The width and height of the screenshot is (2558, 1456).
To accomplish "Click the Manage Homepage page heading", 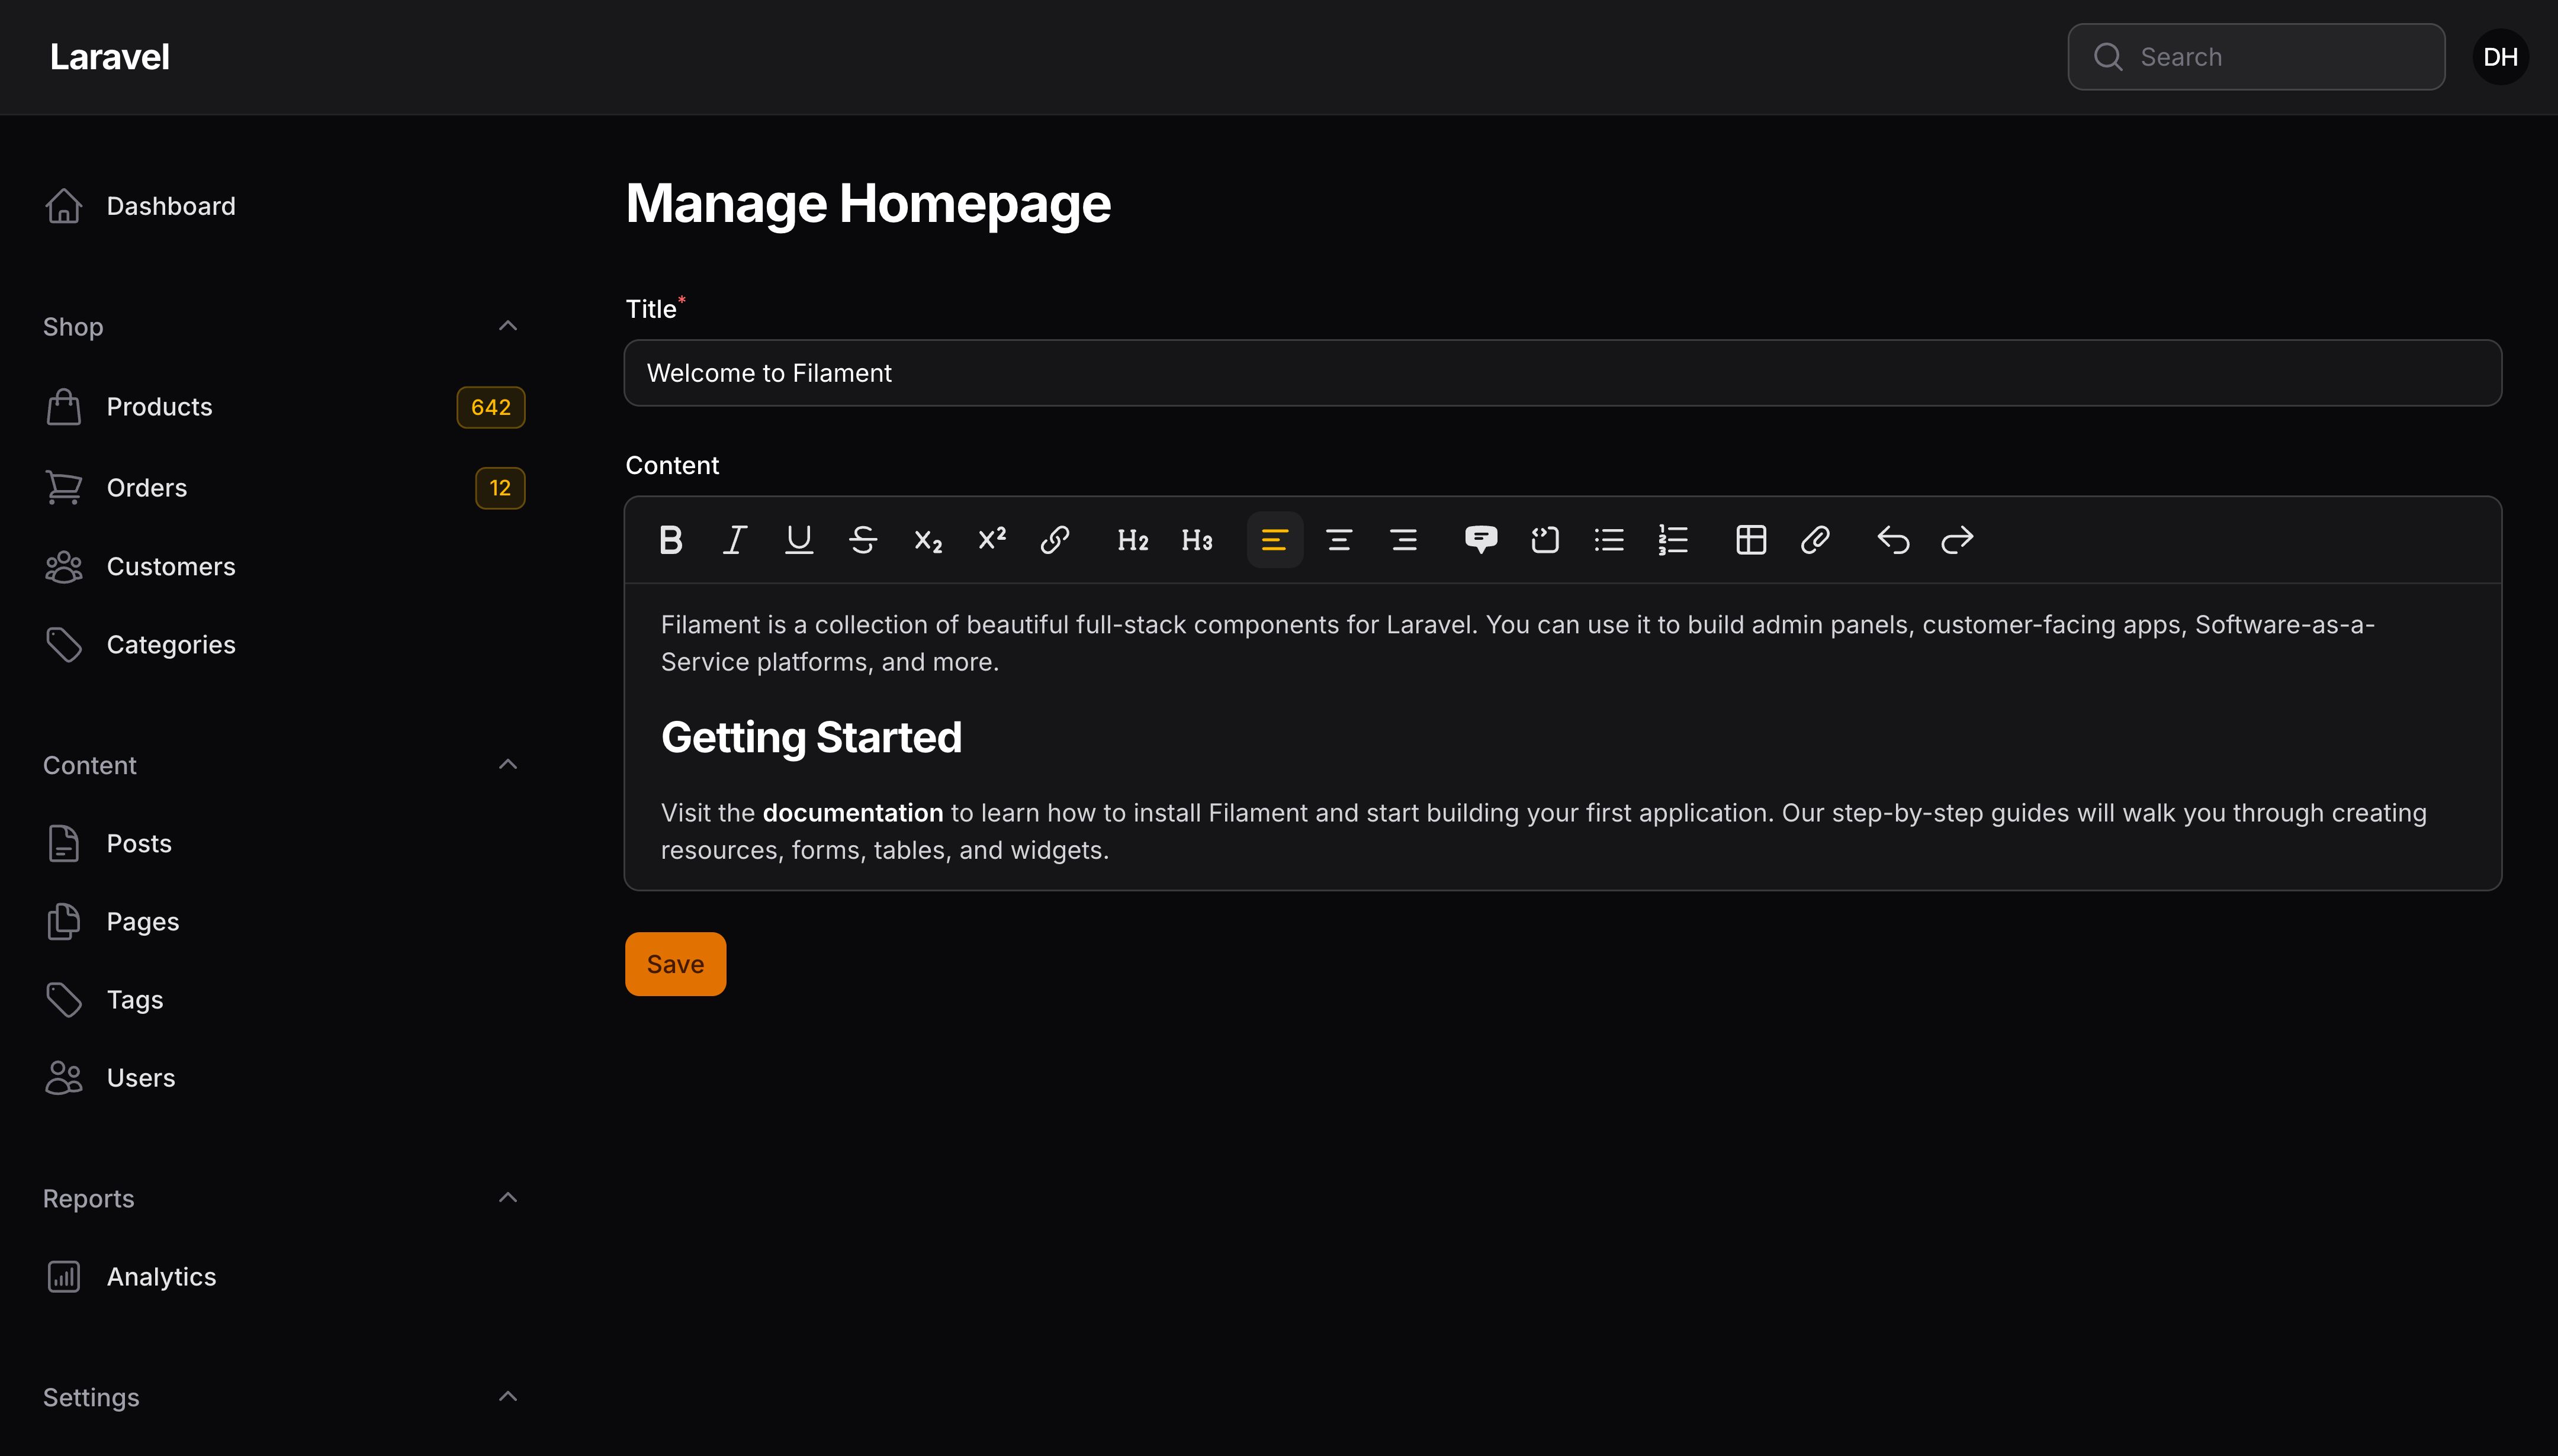I will [x=867, y=203].
